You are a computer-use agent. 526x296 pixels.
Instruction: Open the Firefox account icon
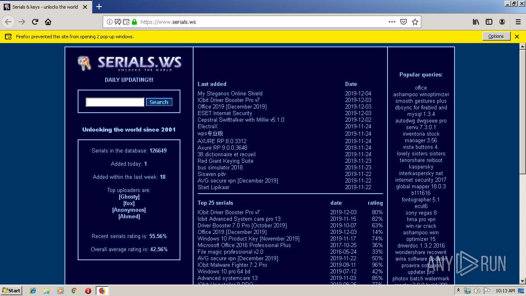(x=502, y=22)
